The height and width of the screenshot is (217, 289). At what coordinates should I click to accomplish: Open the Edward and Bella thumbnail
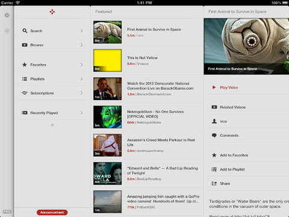[107, 174]
